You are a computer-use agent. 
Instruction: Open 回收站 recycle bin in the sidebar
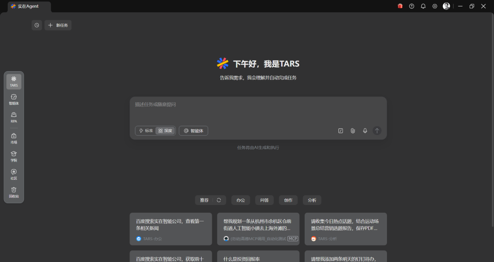(x=14, y=192)
